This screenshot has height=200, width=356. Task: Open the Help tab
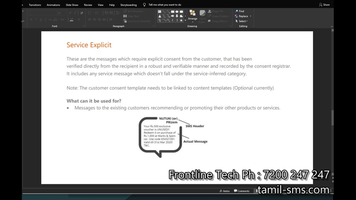click(112, 5)
